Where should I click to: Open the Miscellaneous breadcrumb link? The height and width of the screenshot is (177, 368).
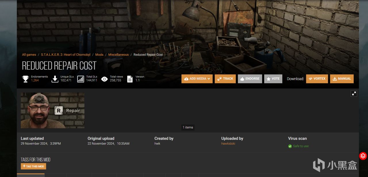[118, 55]
